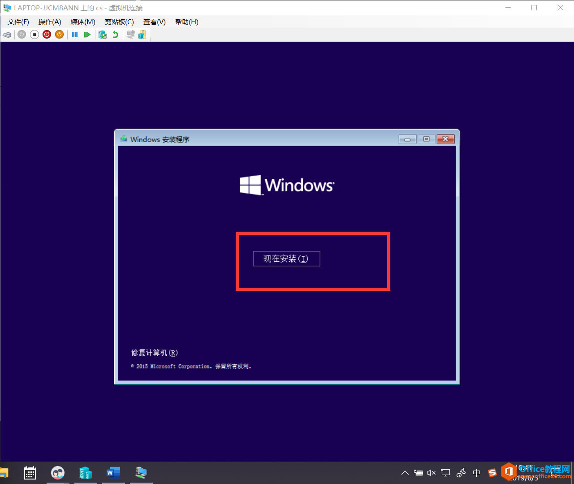Open the 帮助(H) menu

point(186,22)
